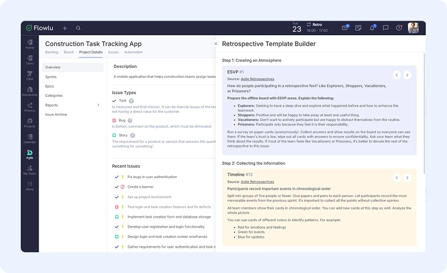Open Agile Retrospectives source link under Timeline
447x273 pixels.
point(257,182)
